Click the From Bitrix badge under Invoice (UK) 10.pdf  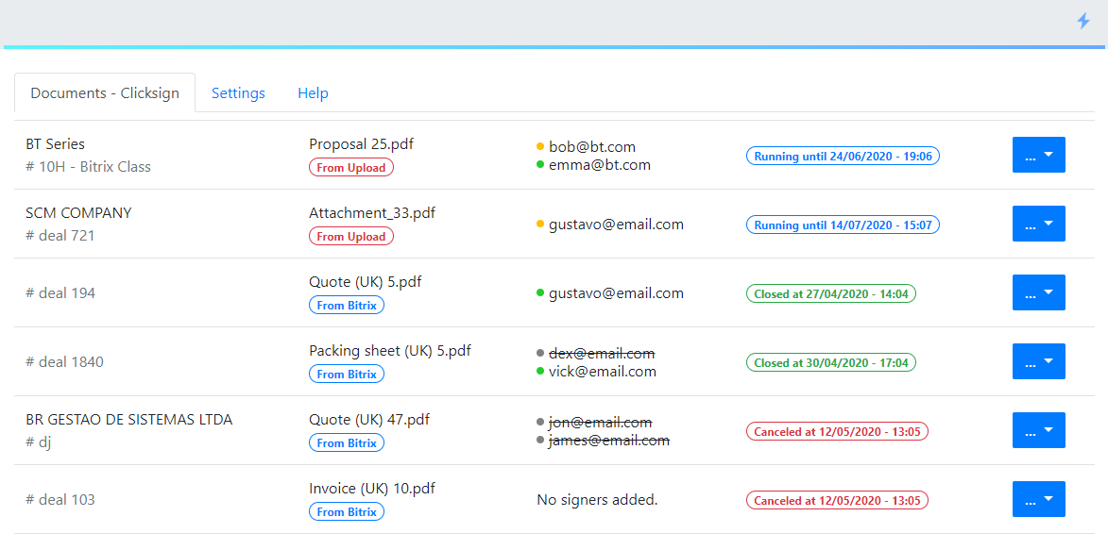pyautogui.click(x=347, y=512)
